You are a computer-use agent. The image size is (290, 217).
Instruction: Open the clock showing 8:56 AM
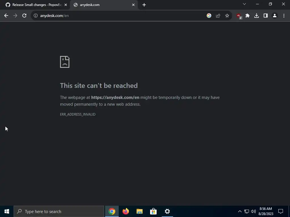(266, 211)
